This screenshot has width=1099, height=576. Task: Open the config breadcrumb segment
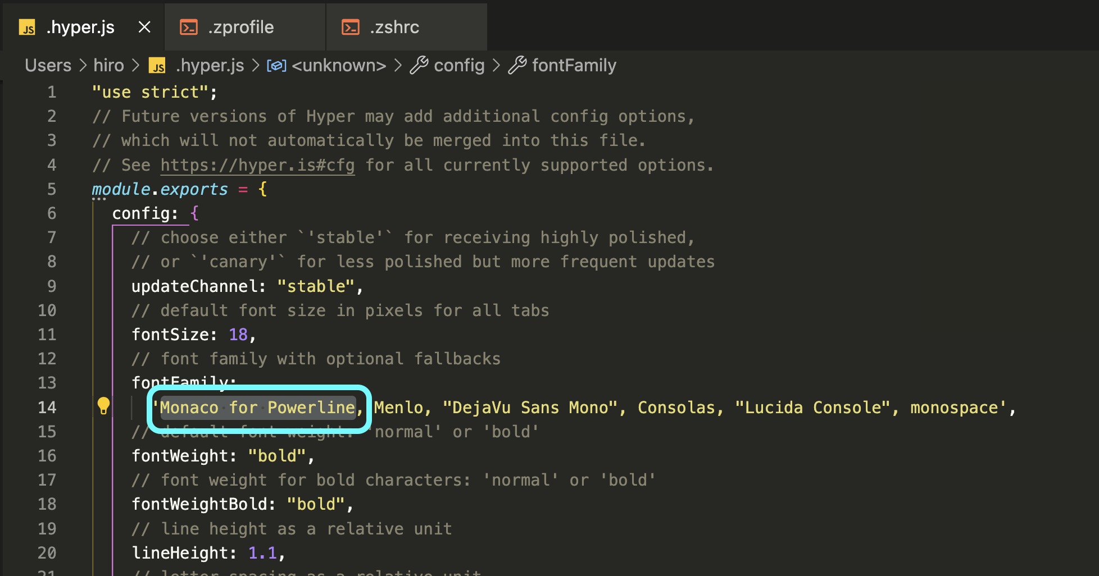click(459, 66)
